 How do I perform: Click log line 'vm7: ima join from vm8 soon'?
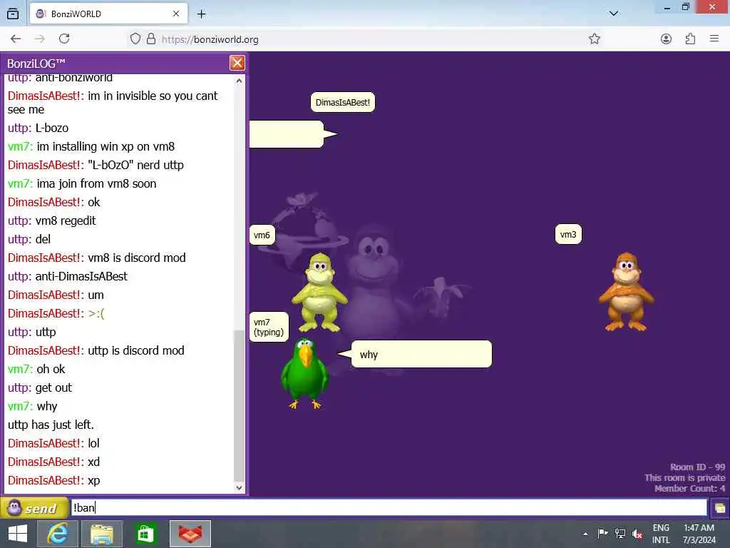pos(82,183)
